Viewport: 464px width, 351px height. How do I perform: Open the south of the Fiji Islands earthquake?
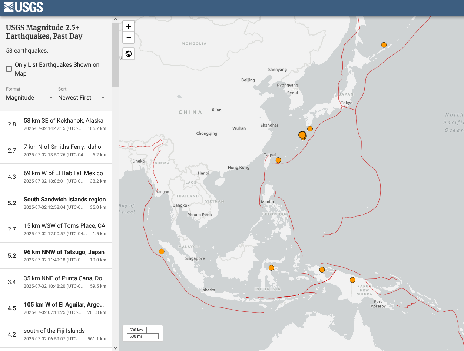click(x=56, y=334)
